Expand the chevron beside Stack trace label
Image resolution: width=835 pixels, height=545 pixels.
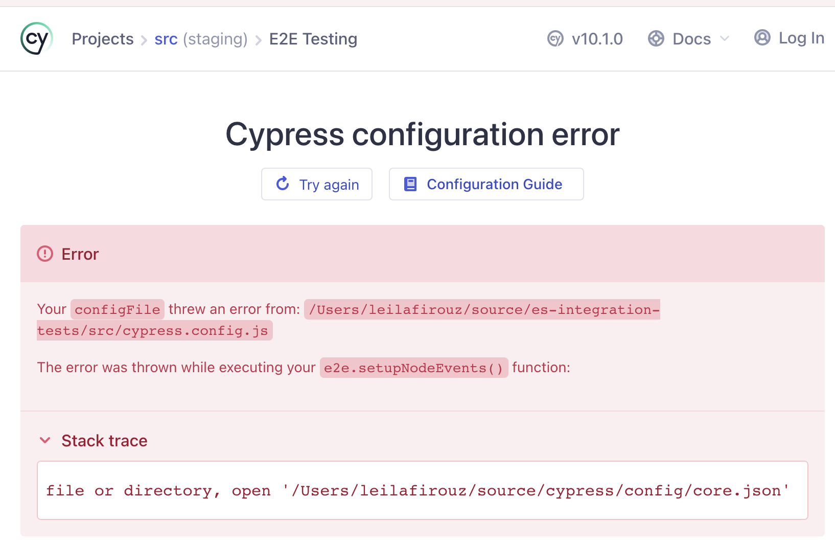(x=45, y=440)
